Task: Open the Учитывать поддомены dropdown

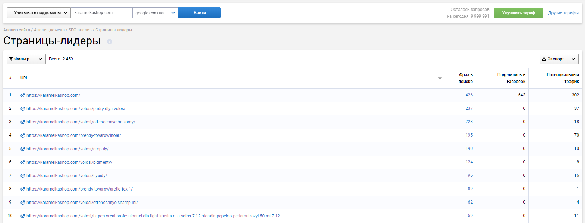Action: [39, 13]
